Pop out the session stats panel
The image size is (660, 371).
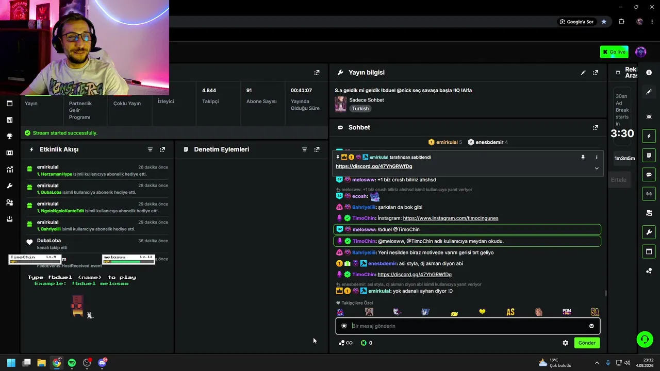pyautogui.click(x=317, y=73)
